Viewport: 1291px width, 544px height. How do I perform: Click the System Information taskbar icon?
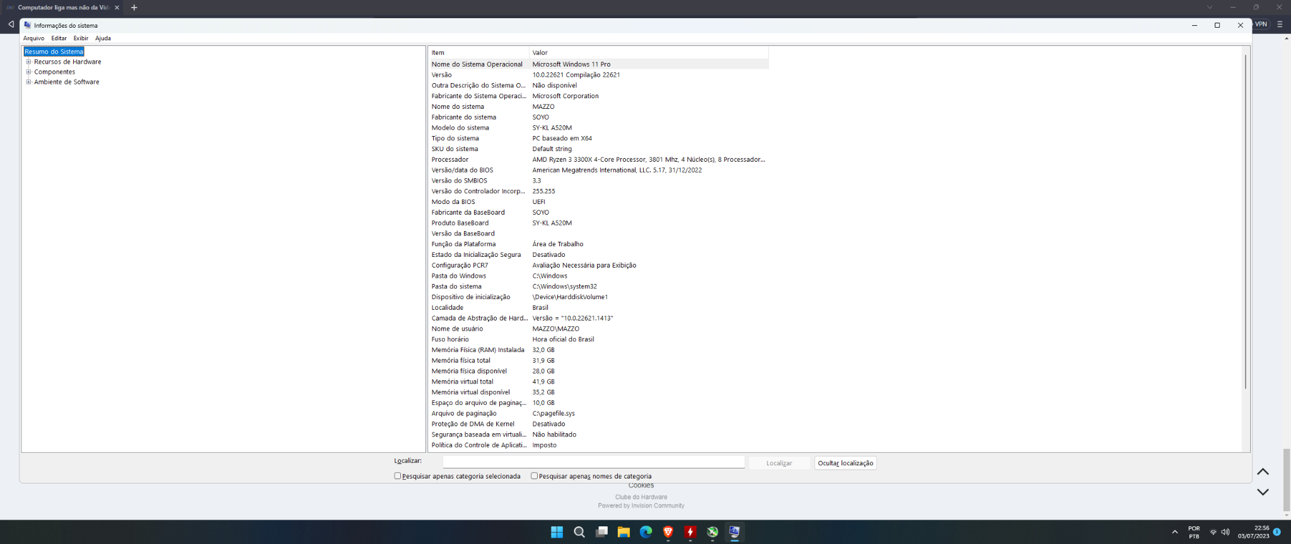734,532
